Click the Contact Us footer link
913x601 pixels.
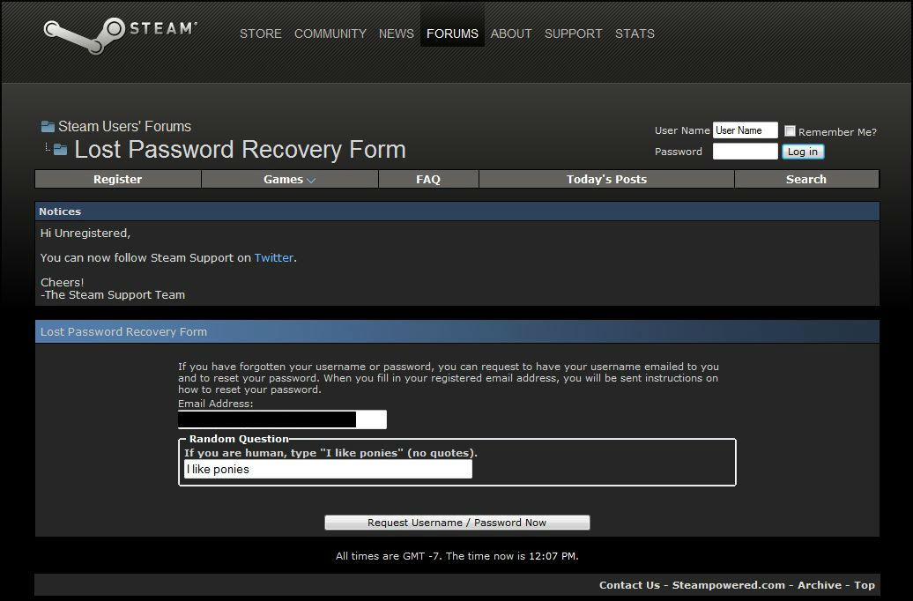(x=629, y=585)
